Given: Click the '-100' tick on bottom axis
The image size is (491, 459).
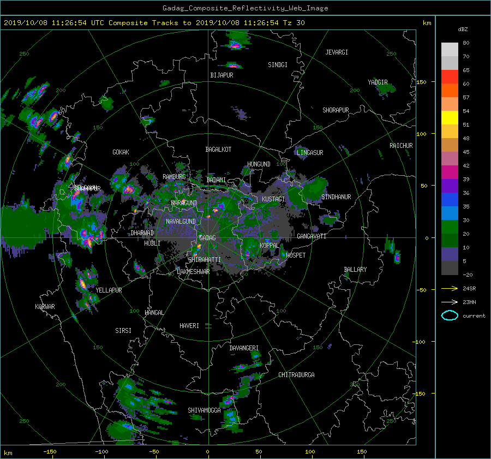Looking at the screenshot, I should tap(101, 452).
